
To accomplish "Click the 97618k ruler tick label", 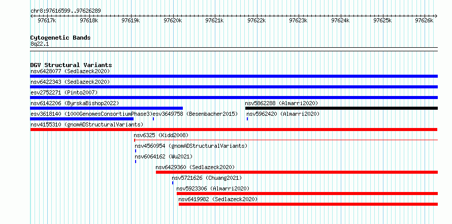I will coord(89,20).
